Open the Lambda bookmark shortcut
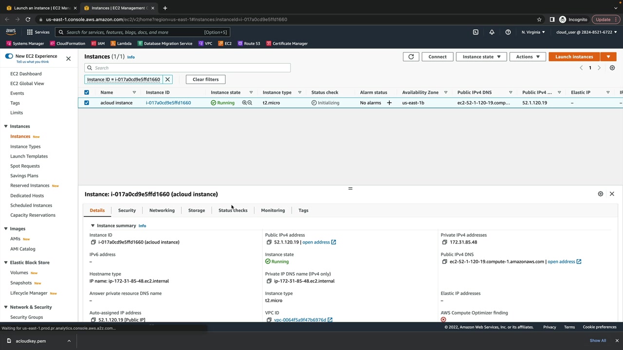 pos(121,43)
